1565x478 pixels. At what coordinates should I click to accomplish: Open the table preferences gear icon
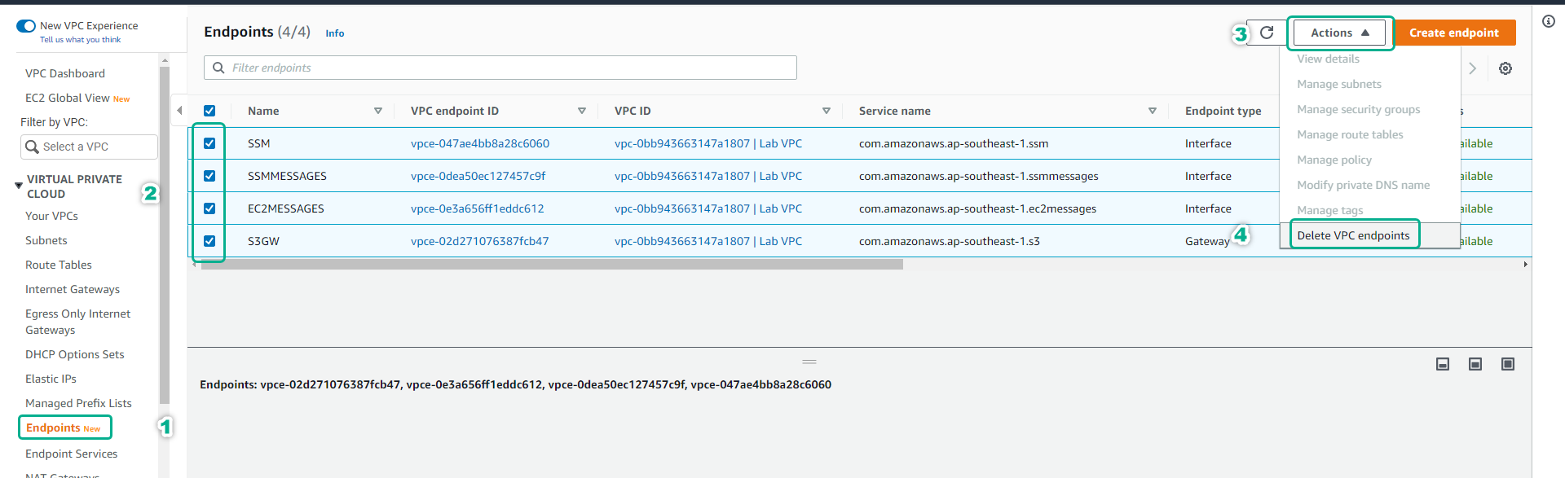pyautogui.click(x=1505, y=68)
